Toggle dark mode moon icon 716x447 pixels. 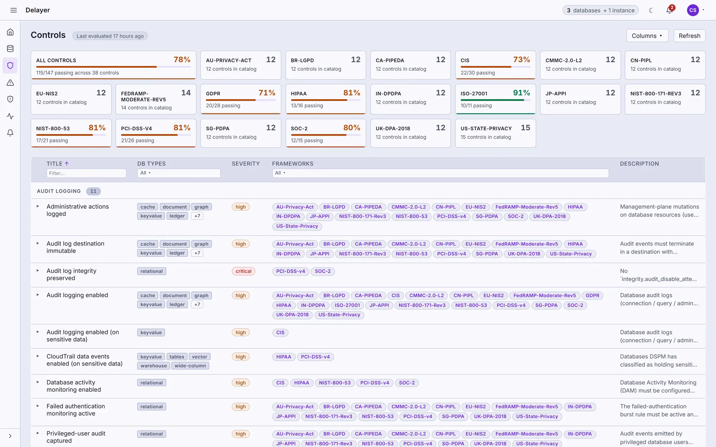click(651, 10)
